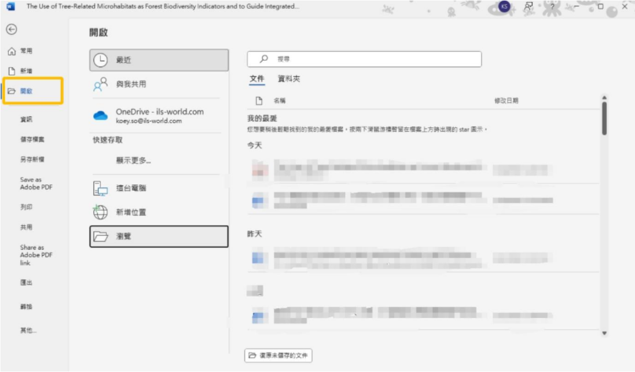Click the 復原未儲存的文件 button

click(x=279, y=356)
